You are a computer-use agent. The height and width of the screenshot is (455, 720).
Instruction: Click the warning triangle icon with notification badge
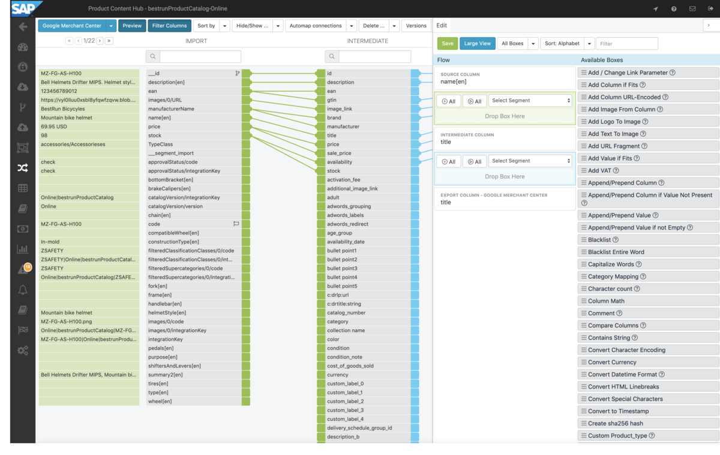(22, 268)
